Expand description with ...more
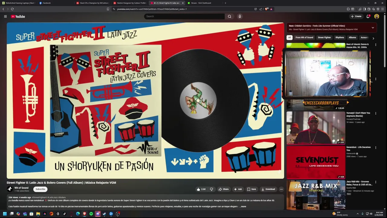The image size is (387, 218). pos(243,206)
